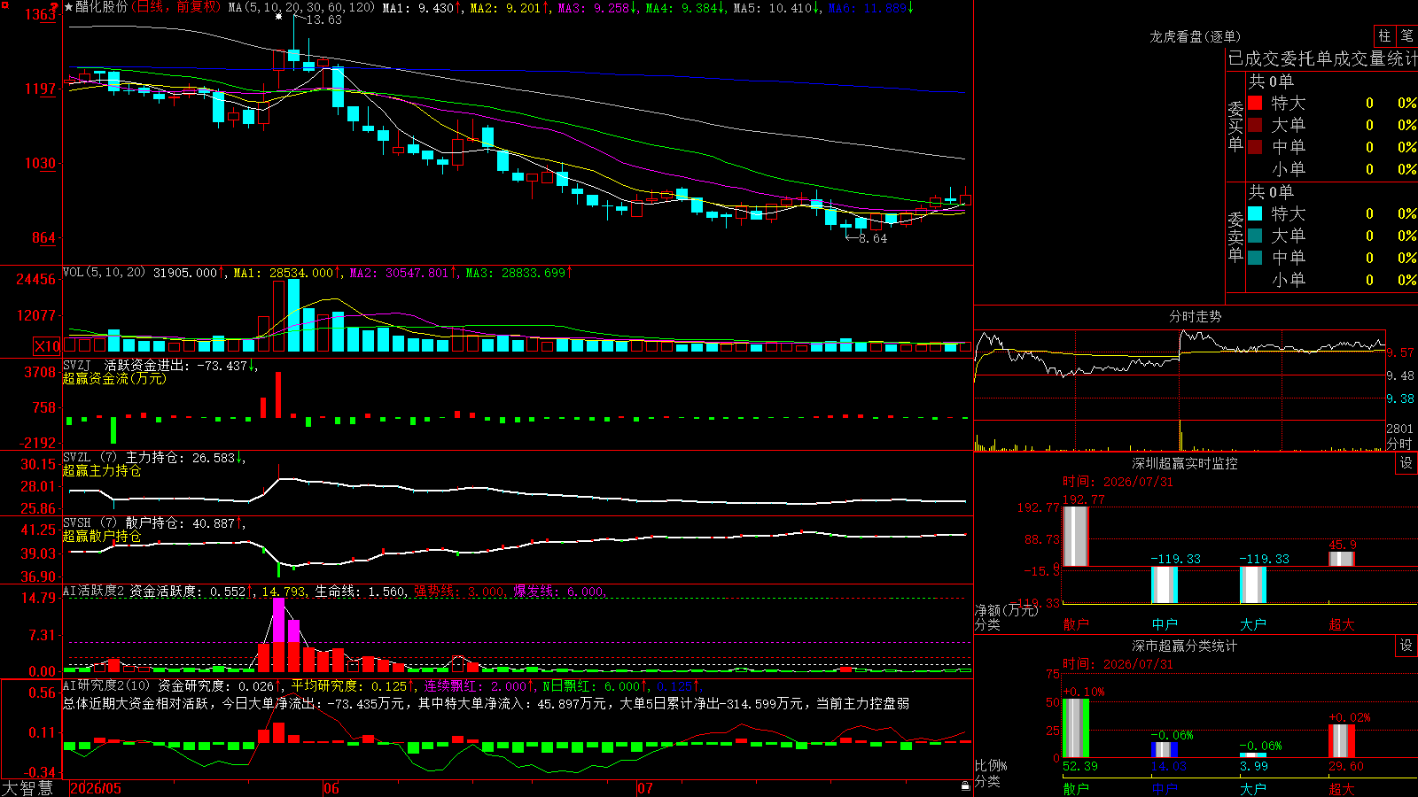1418x797 pixels.
Task: Click the red 特大 swatch under 委买单
Action: click(x=1255, y=103)
